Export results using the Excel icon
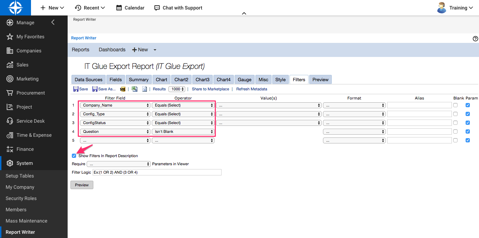479x238 pixels. (135, 89)
